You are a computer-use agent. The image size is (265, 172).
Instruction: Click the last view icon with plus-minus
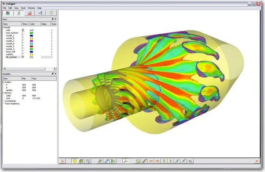(190, 161)
